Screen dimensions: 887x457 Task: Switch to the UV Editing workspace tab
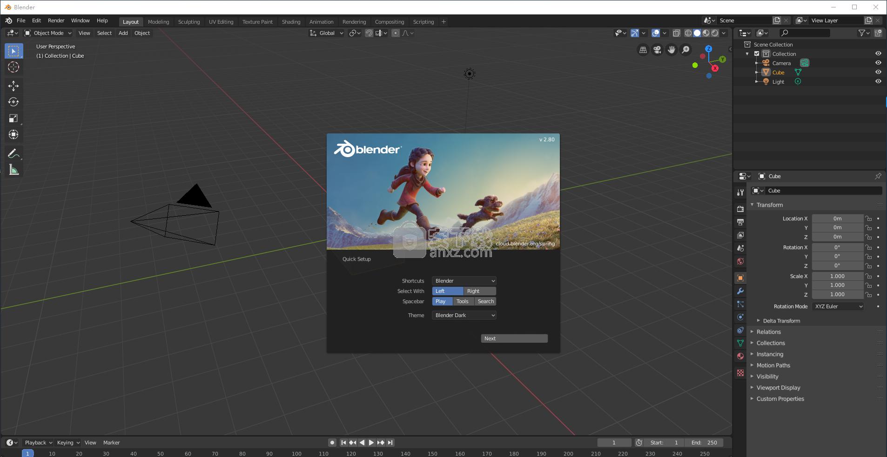pyautogui.click(x=221, y=22)
